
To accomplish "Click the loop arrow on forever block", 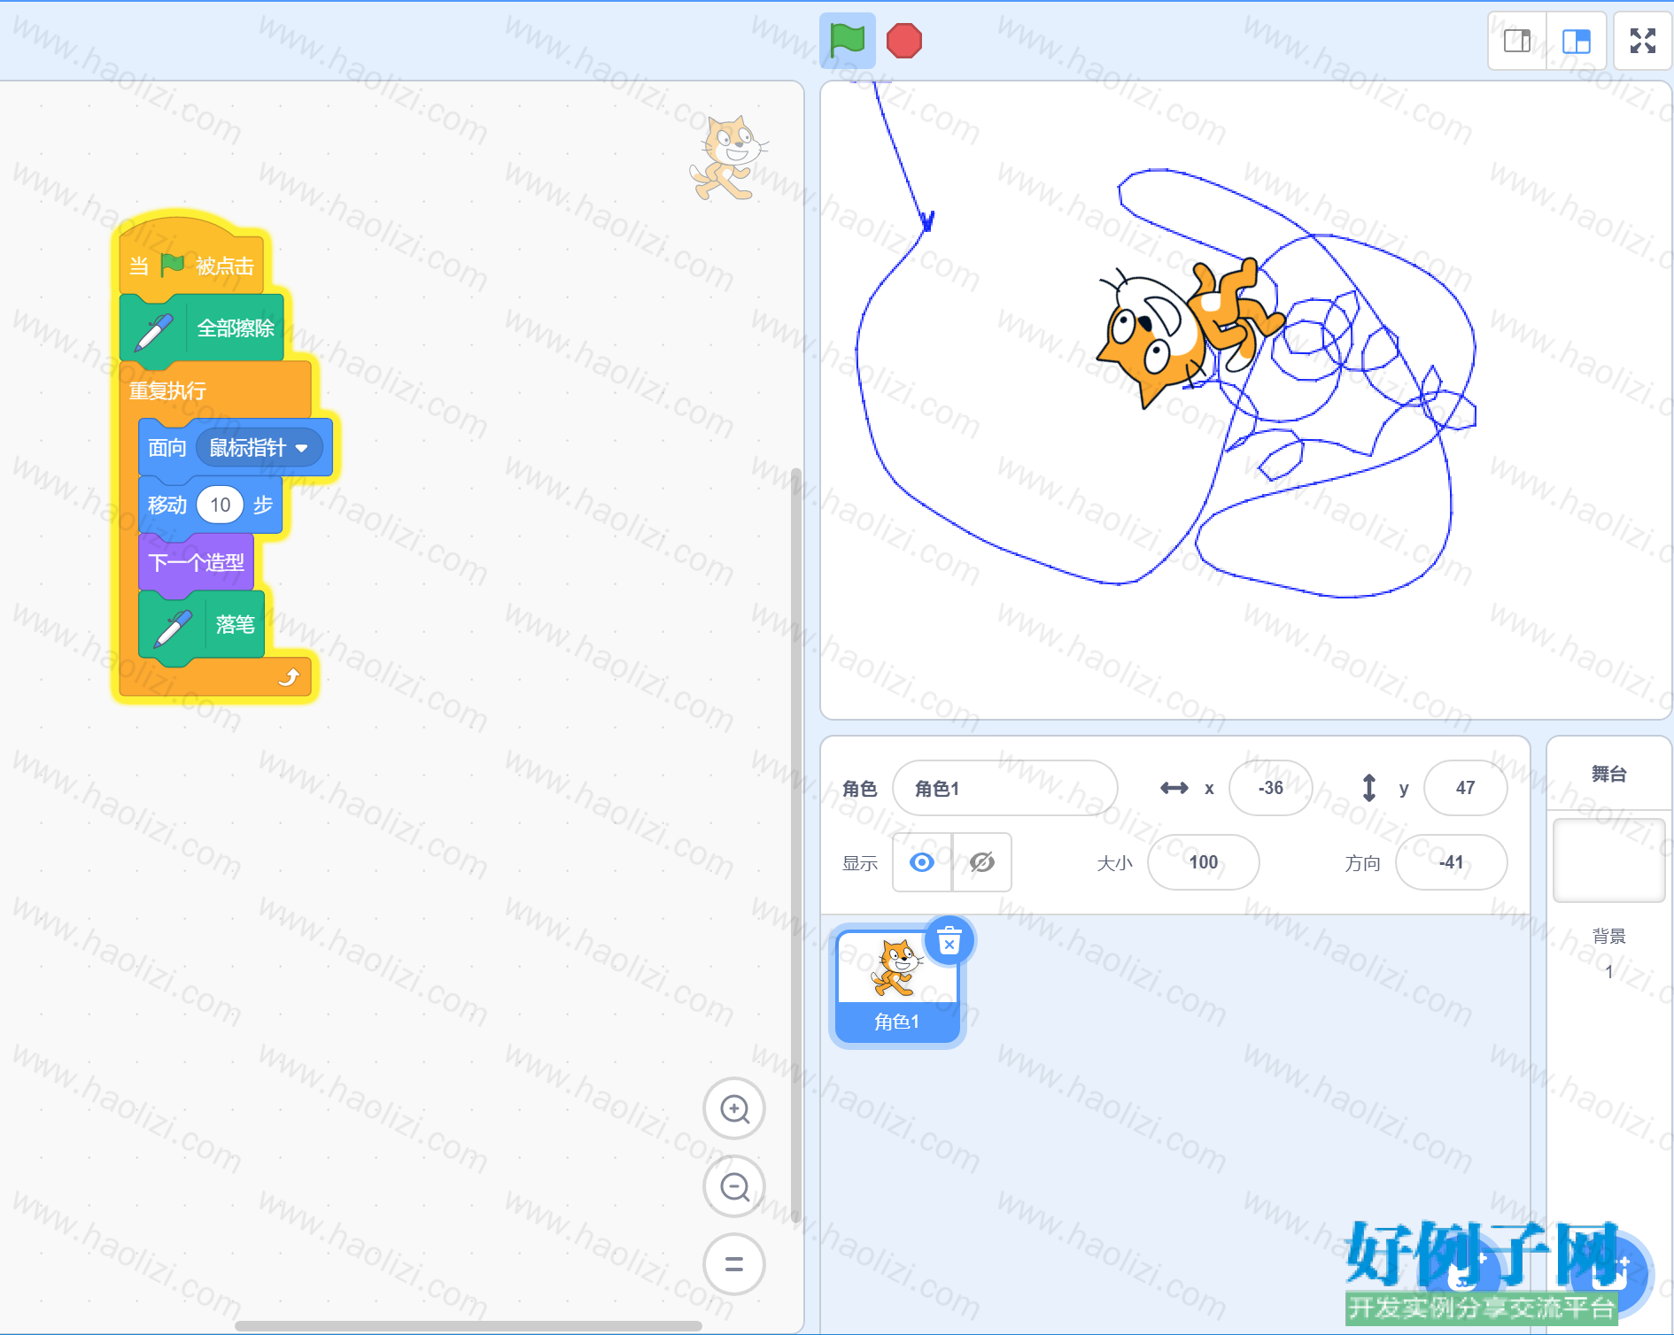I will pyautogui.click(x=289, y=678).
